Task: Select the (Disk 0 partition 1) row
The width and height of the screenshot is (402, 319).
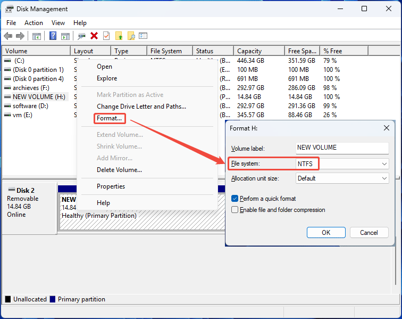Action: (38, 70)
